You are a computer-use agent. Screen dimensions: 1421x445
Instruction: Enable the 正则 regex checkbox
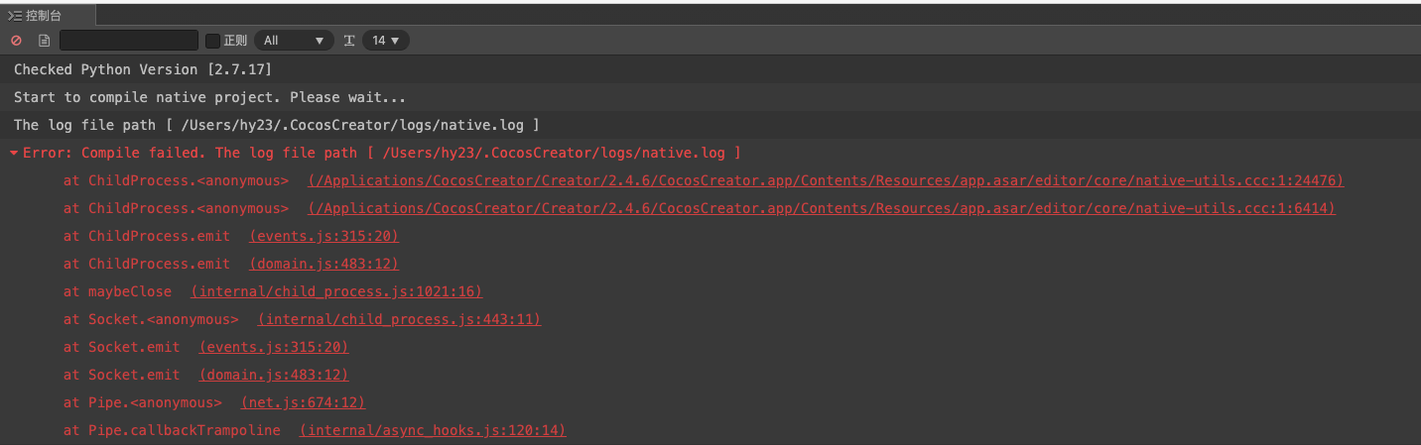pos(212,41)
